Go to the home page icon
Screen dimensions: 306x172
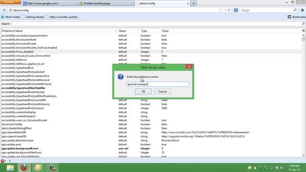coord(303,10)
